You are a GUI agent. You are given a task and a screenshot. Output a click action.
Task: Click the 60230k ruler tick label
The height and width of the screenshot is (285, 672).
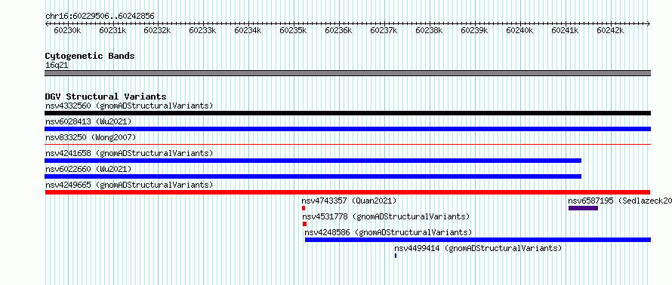point(67,30)
